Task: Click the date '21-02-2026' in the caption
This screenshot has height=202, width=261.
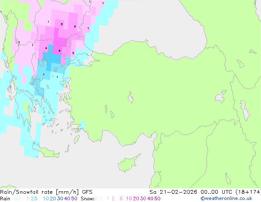Action: click(178, 192)
